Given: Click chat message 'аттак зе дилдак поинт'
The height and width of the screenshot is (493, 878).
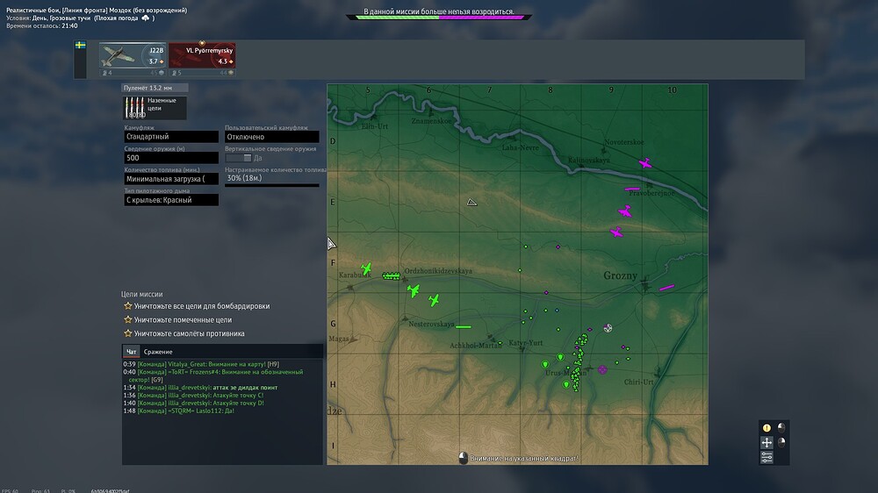Looking at the screenshot, I should 200,387.
